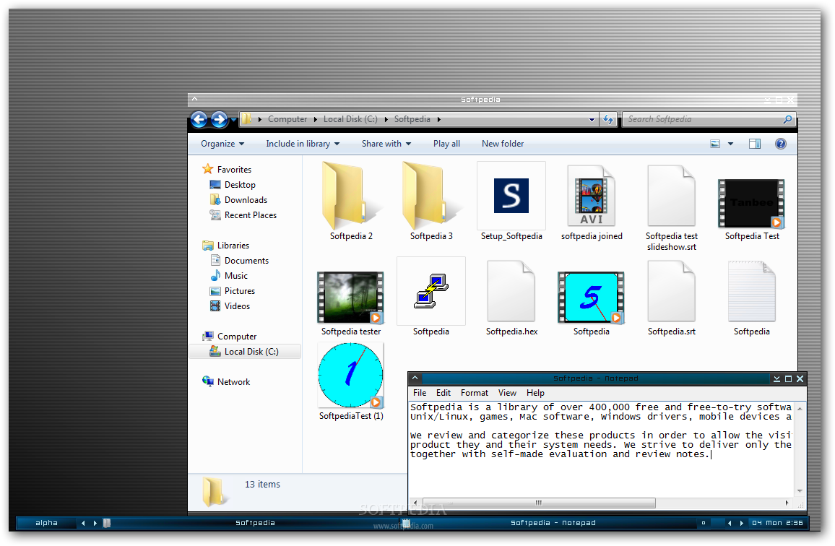Toggle the preview pane icon

[755, 144]
